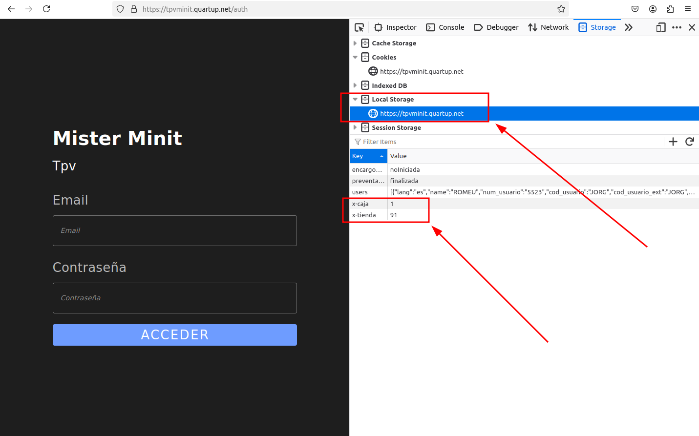The image size is (699, 436).
Task: Select the x-tienda storage row
Action: (x=364, y=215)
